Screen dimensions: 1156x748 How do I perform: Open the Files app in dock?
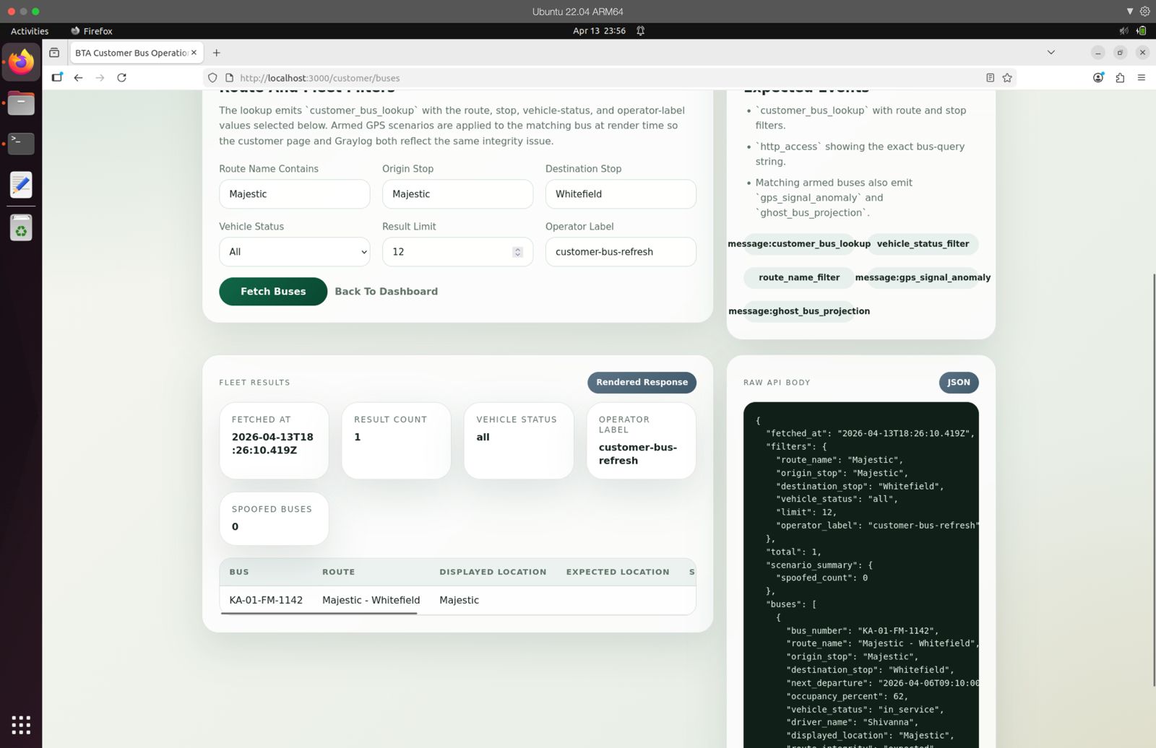pos(21,103)
